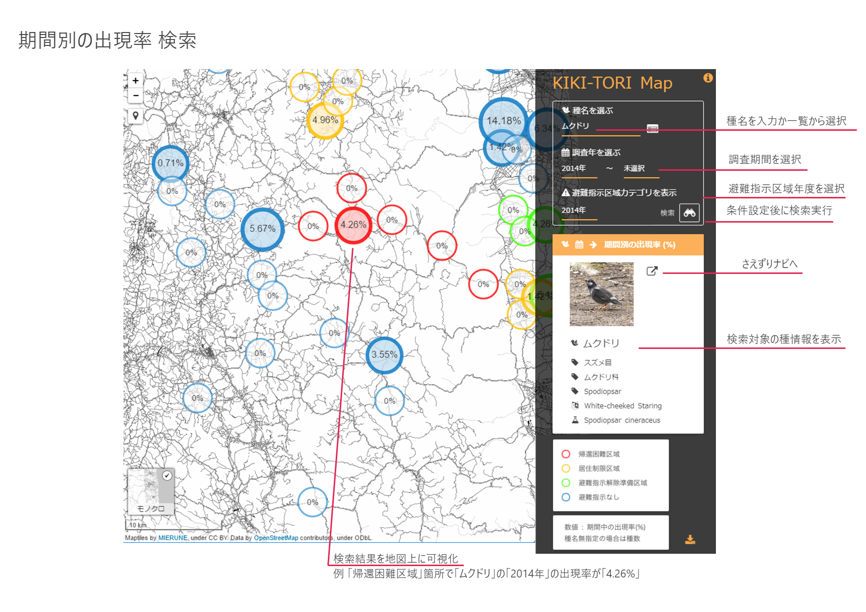Click scientific name Spodiopsar cineraceus
This screenshot has height=612, width=866.
pyautogui.click(x=622, y=420)
